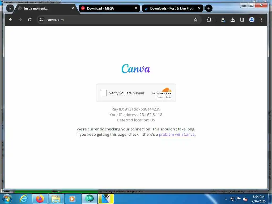Go back to the previous page

tap(11, 20)
